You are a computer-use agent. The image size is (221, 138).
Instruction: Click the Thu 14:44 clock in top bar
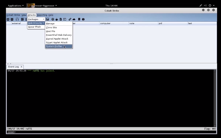(111, 6)
